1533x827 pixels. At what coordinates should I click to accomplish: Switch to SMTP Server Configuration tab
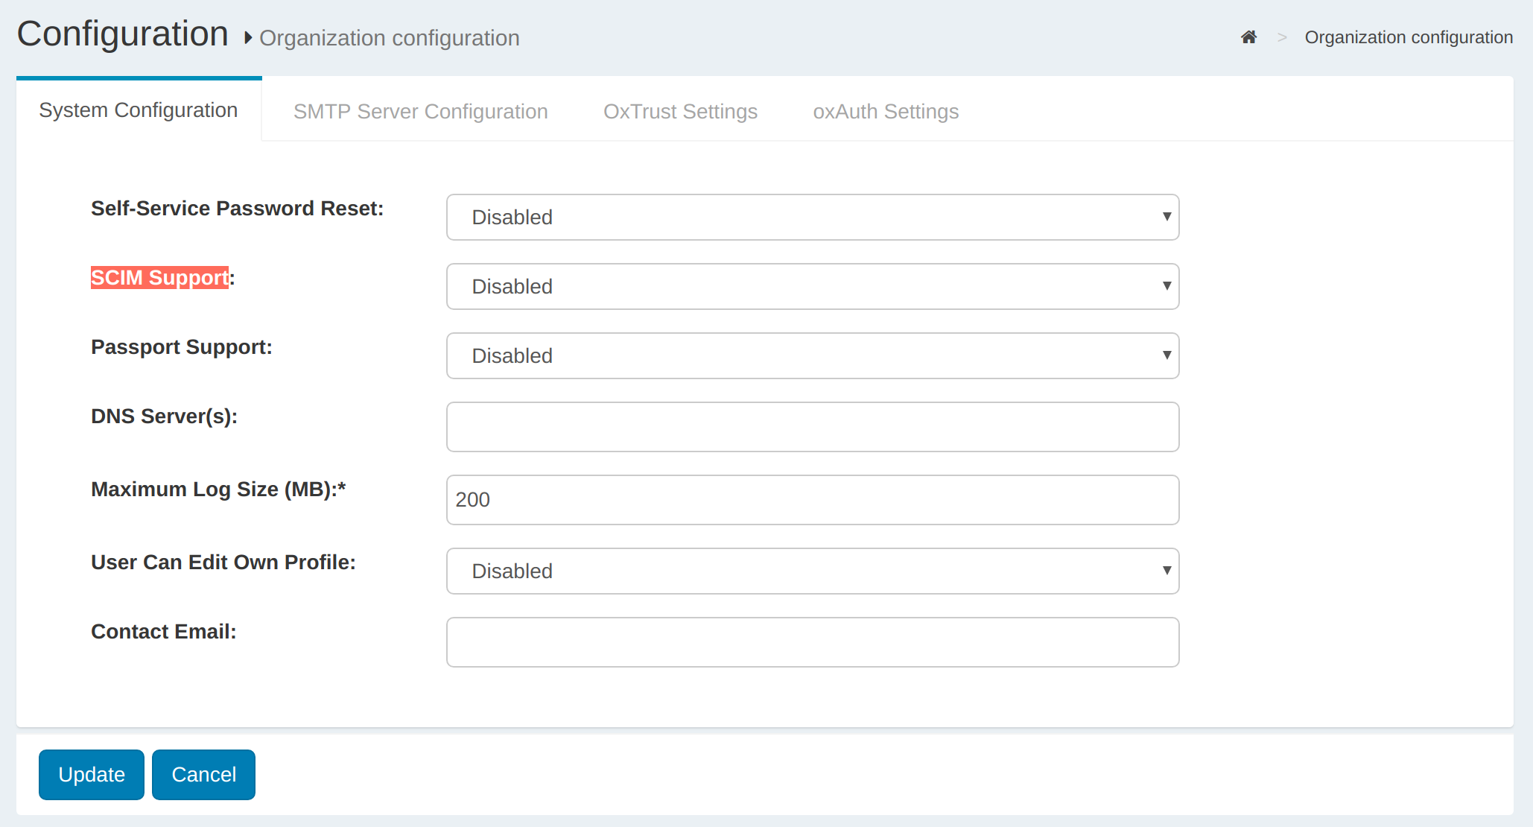coord(420,112)
